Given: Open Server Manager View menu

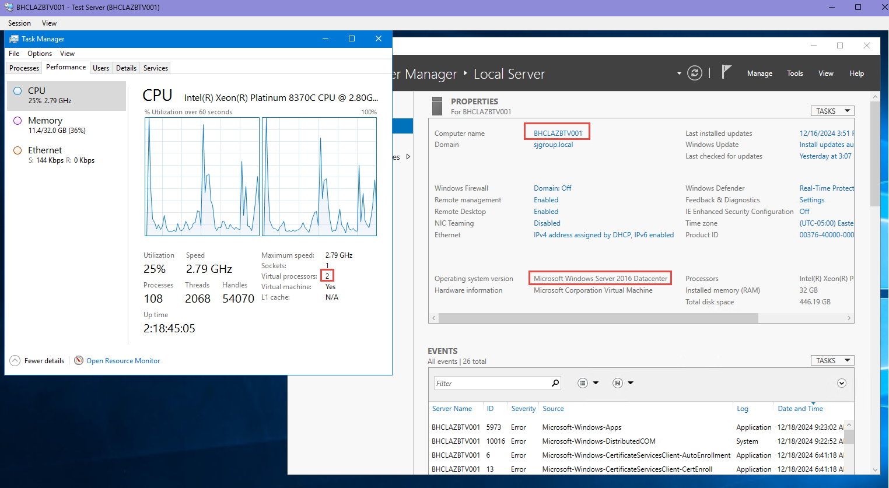Looking at the screenshot, I should 825,73.
